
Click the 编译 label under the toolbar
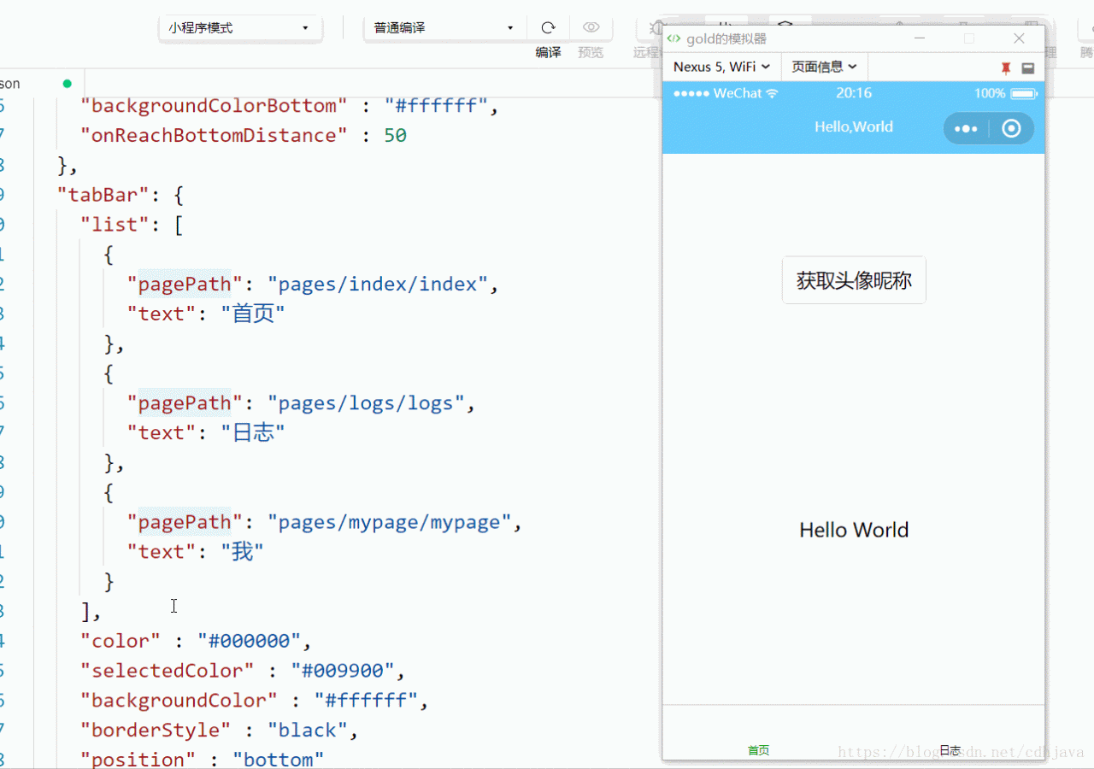(549, 52)
